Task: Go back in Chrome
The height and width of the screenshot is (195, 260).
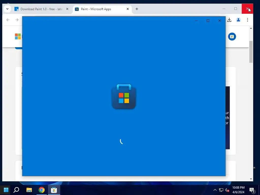Action: tap(8, 20)
